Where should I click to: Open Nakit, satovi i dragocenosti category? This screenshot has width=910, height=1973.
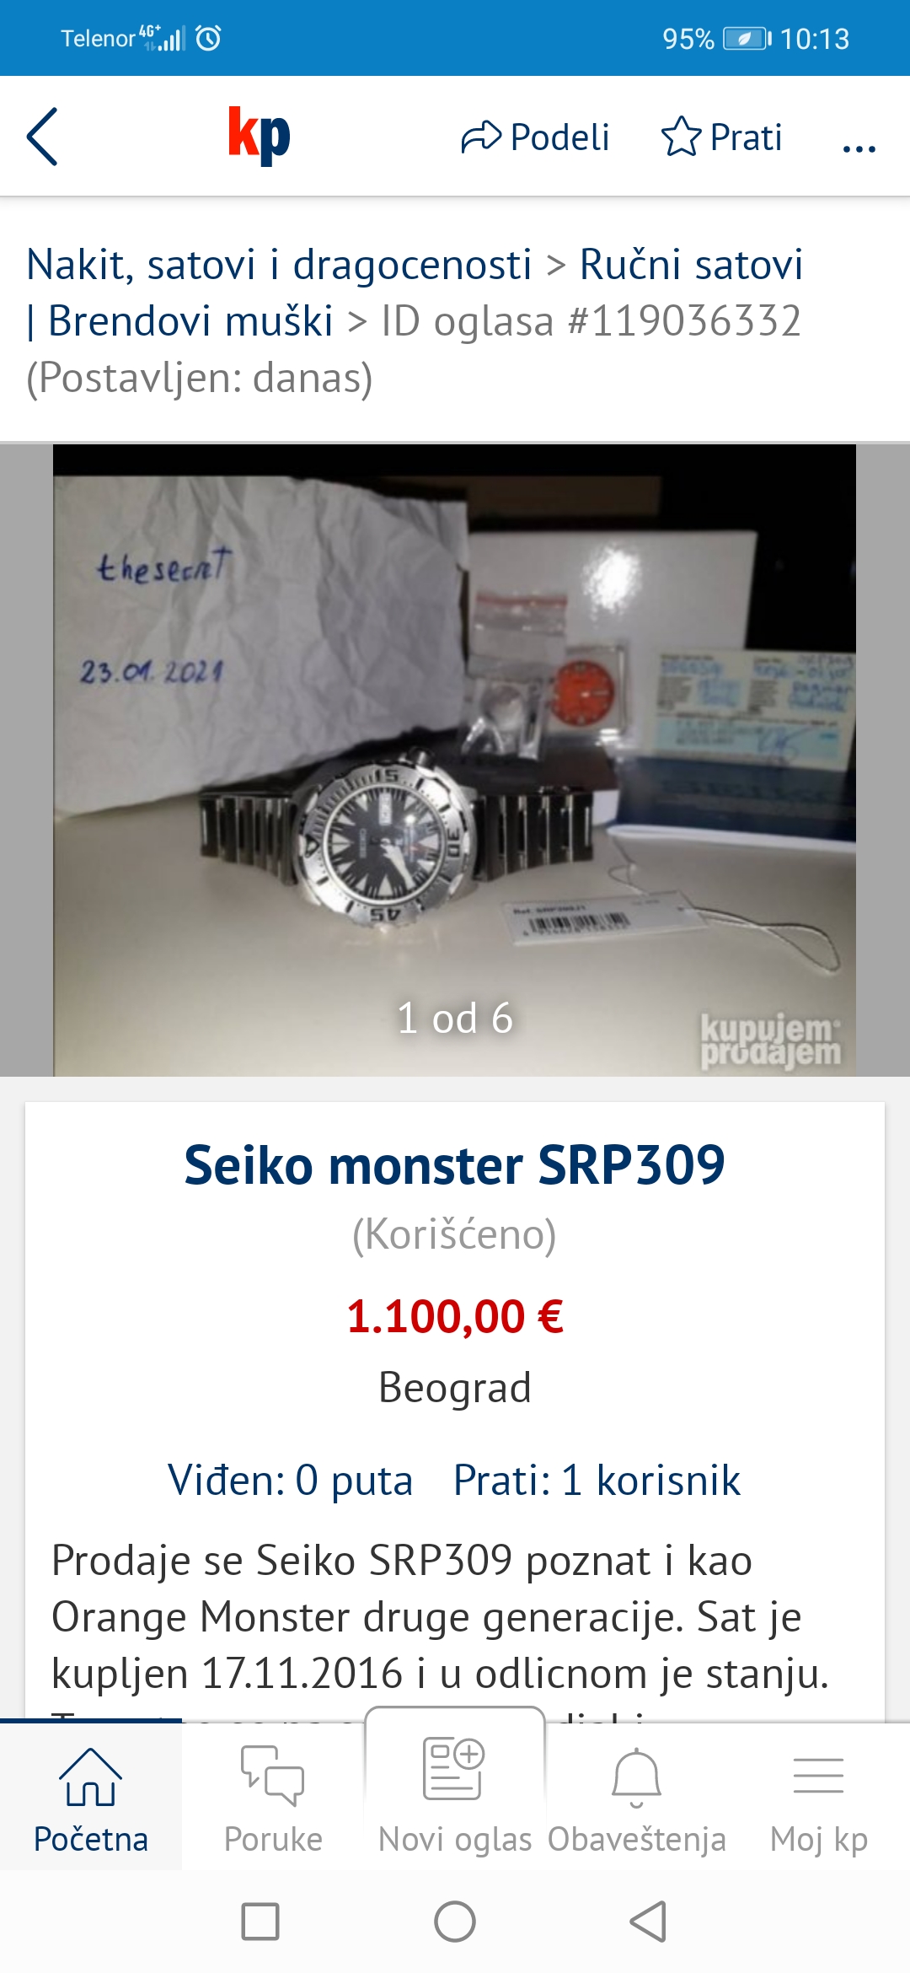[x=279, y=265]
